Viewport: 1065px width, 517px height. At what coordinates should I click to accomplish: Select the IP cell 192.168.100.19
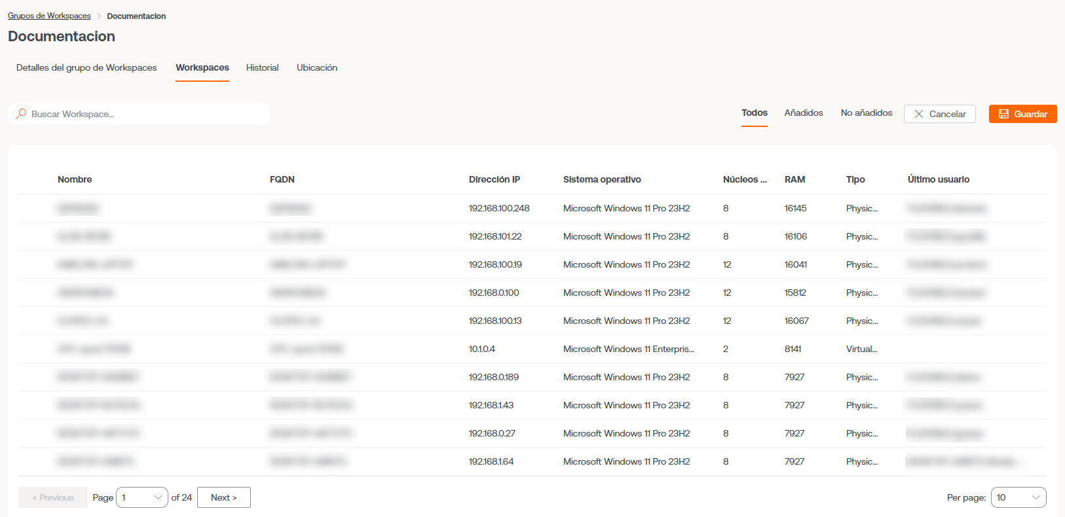point(495,264)
